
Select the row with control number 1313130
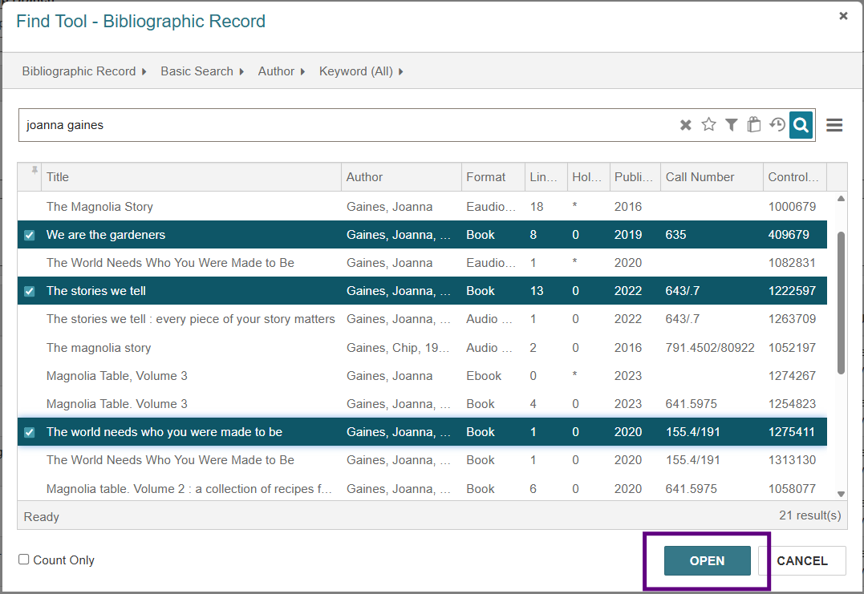[422, 459]
